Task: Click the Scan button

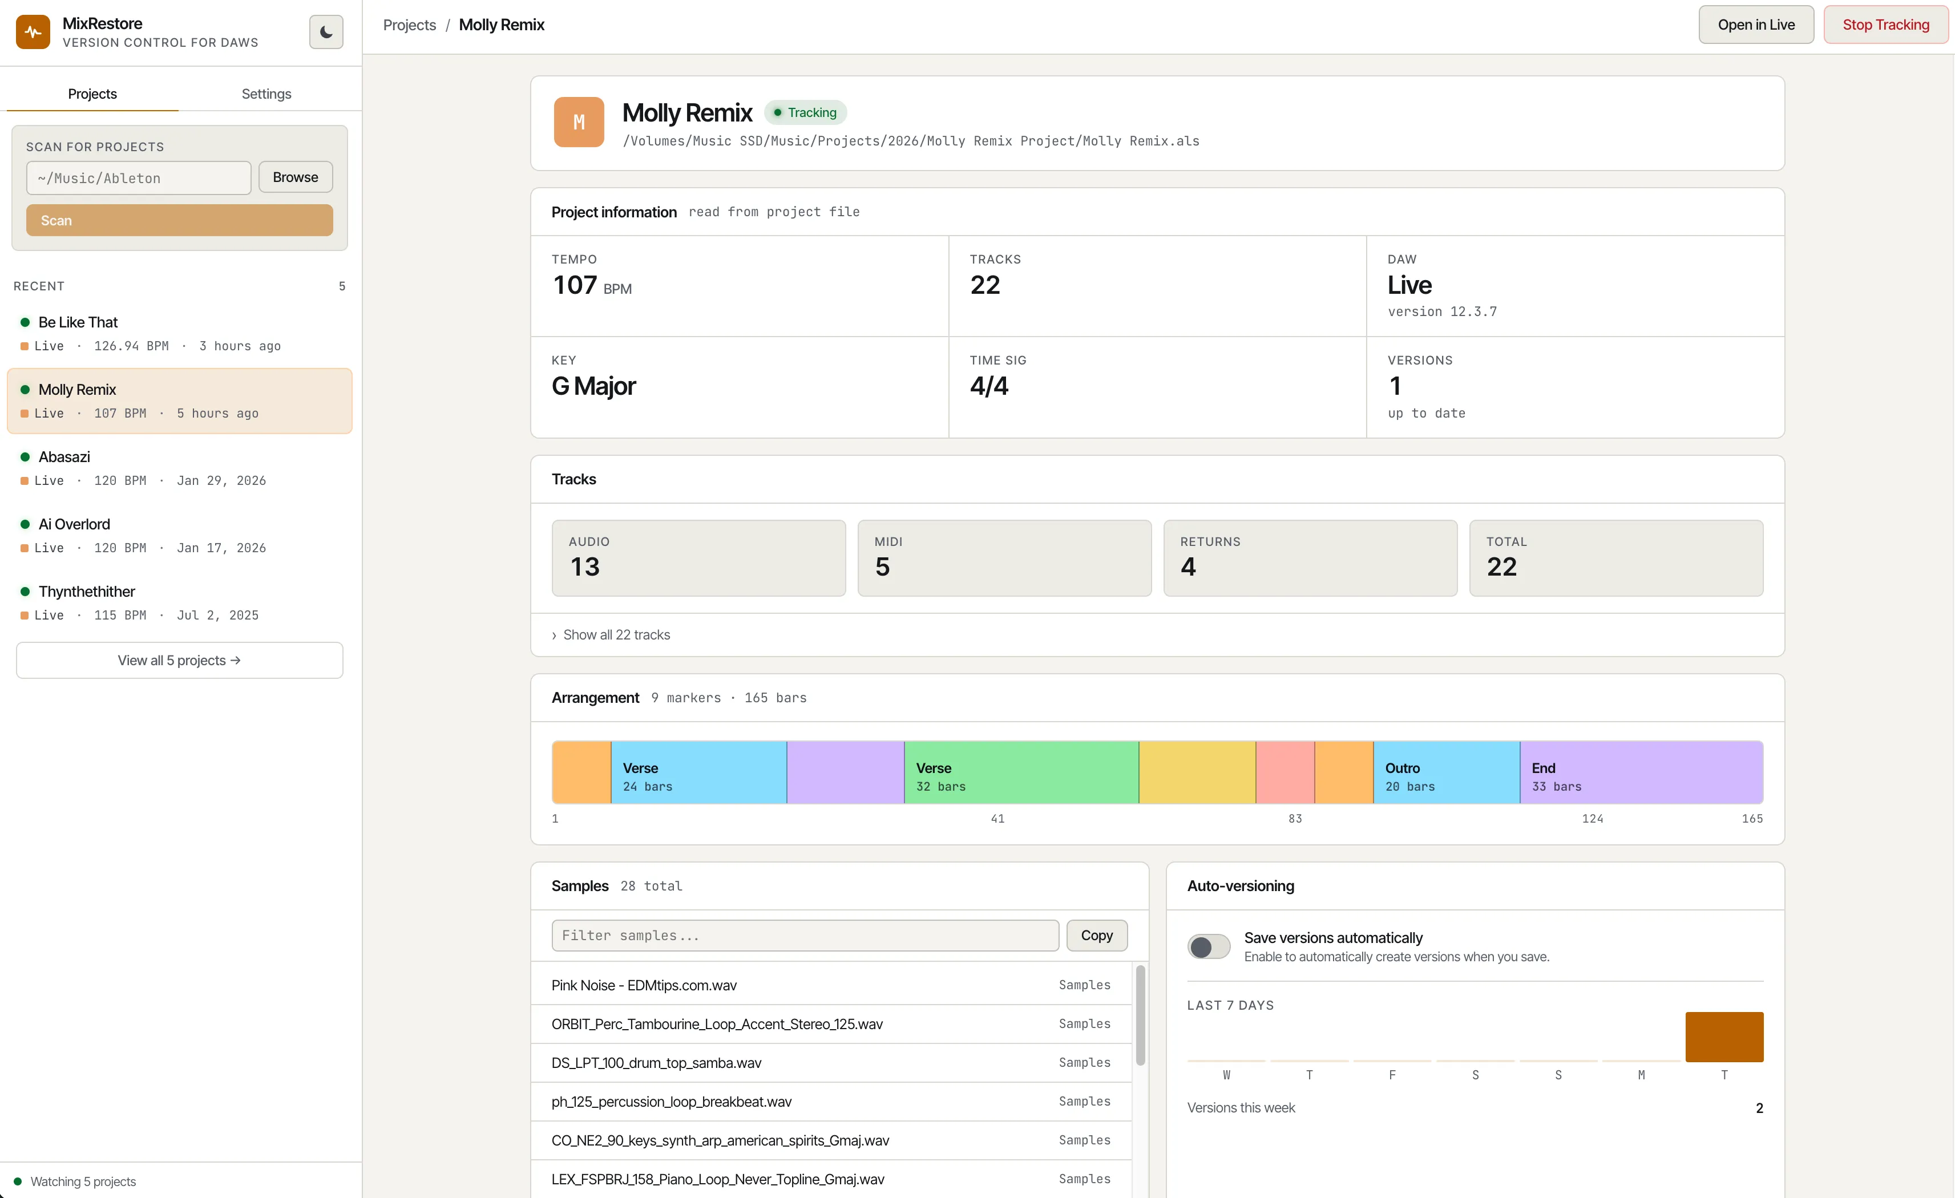Action: 179,220
